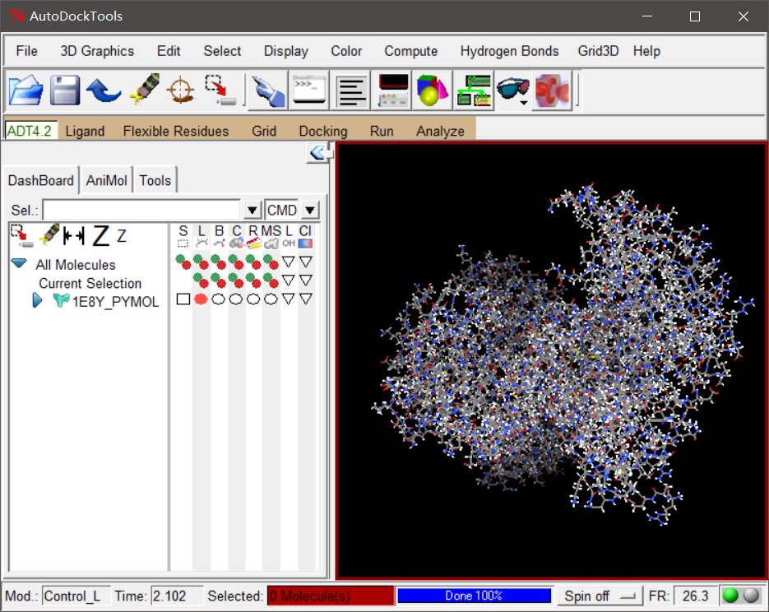Screen dimensions: 769x612
Task: Open the message log lines icon
Action: 350,90
